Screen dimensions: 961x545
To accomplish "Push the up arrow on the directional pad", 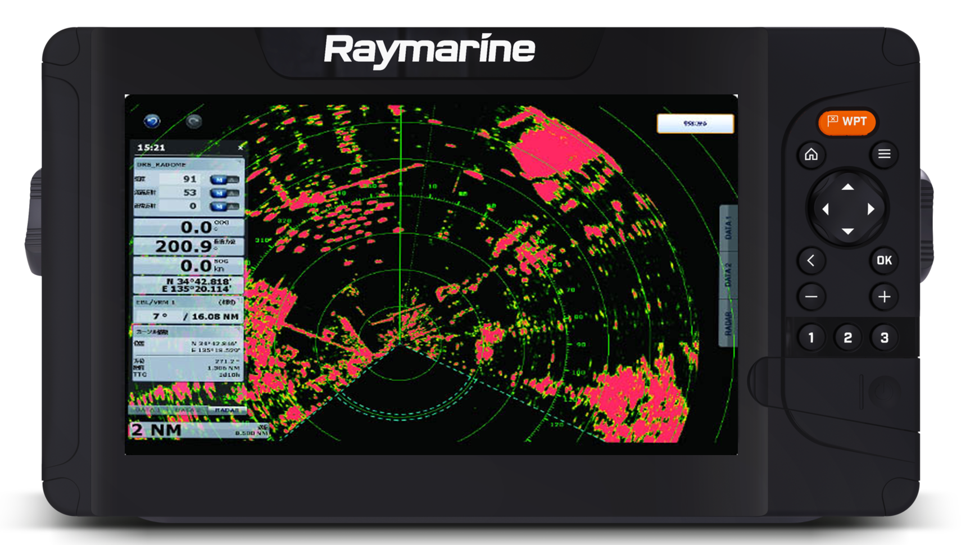I will pyautogui.click(x=847, y=187).
